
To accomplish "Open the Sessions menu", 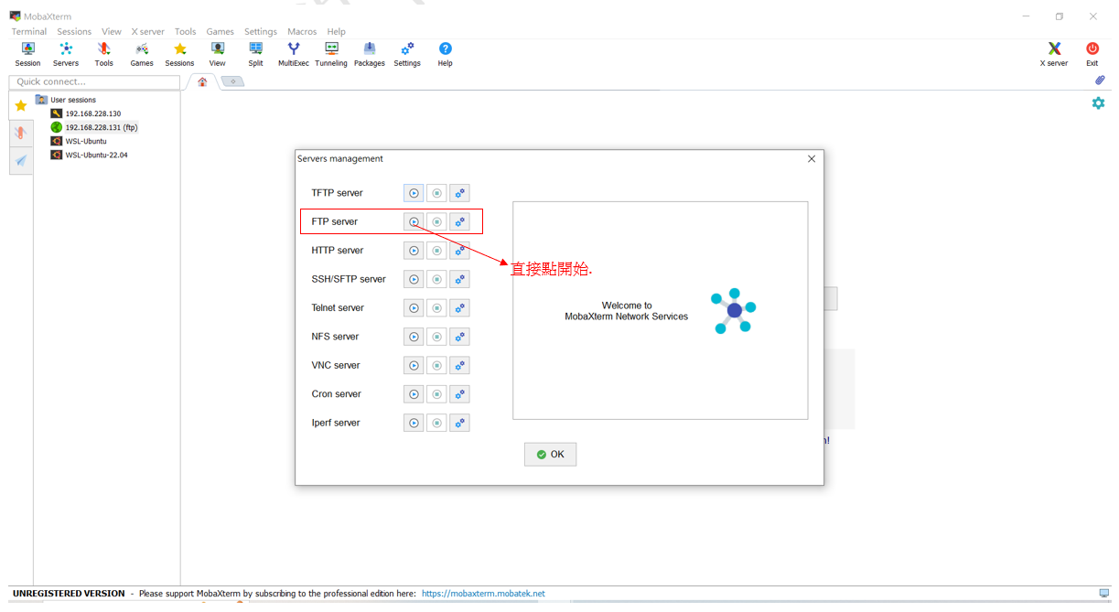I will pyautogui.click(x=74, y=31).
